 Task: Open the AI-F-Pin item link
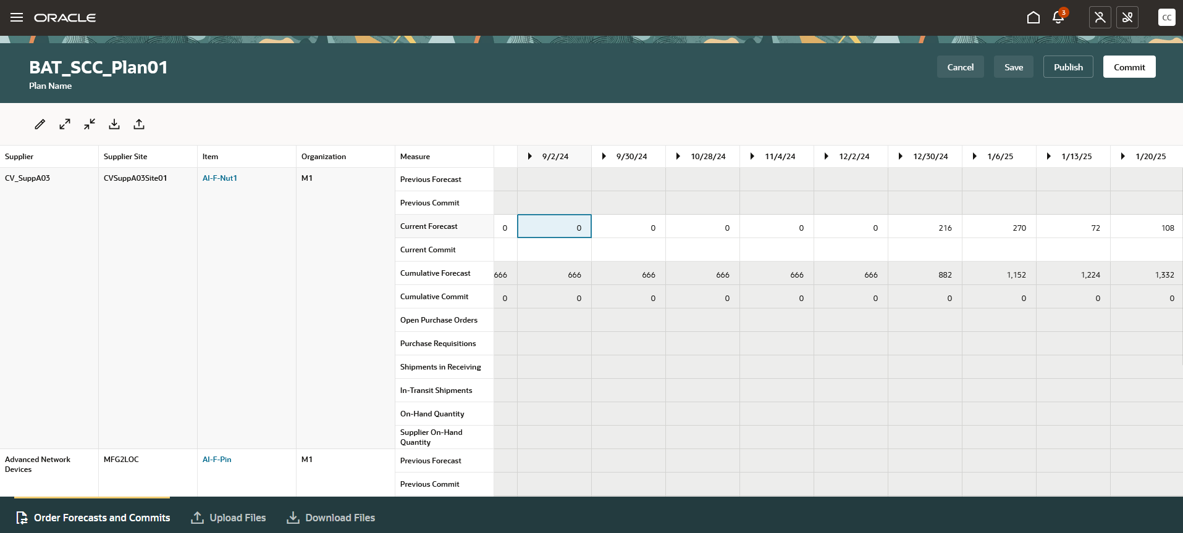(217, 460)
